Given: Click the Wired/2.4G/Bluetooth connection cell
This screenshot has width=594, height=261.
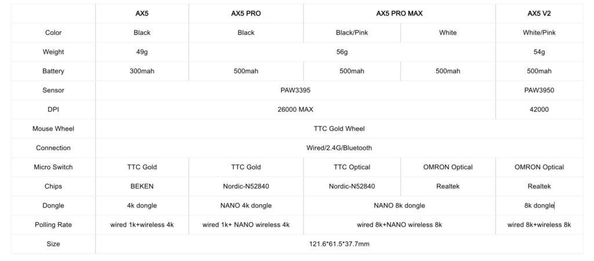Looking at the screenshot, I should click(339, 148).
